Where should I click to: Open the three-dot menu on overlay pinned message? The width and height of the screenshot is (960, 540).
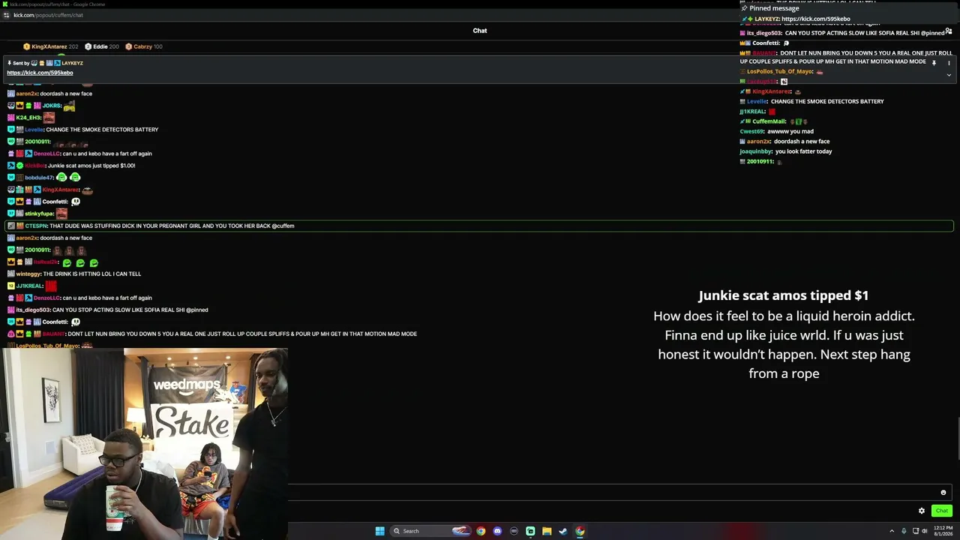949,63
